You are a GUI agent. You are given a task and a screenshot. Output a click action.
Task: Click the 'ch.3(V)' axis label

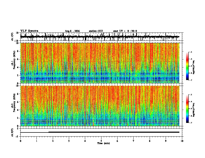pyautogui.click(x=12, y=132)
